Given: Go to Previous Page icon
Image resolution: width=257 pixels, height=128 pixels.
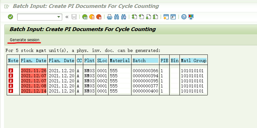Looking at the screenshot, I should pyautogui.click(x=141, y=17).
